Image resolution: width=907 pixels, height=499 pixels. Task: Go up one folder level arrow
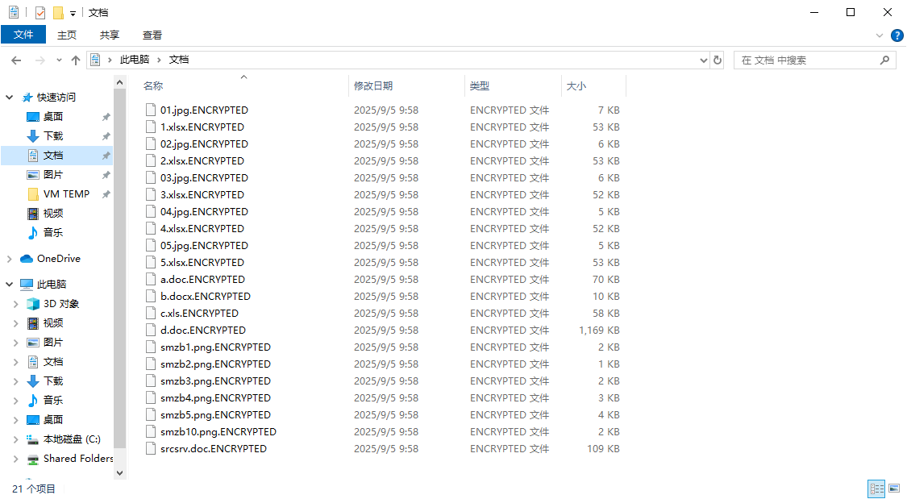[76, 60]
